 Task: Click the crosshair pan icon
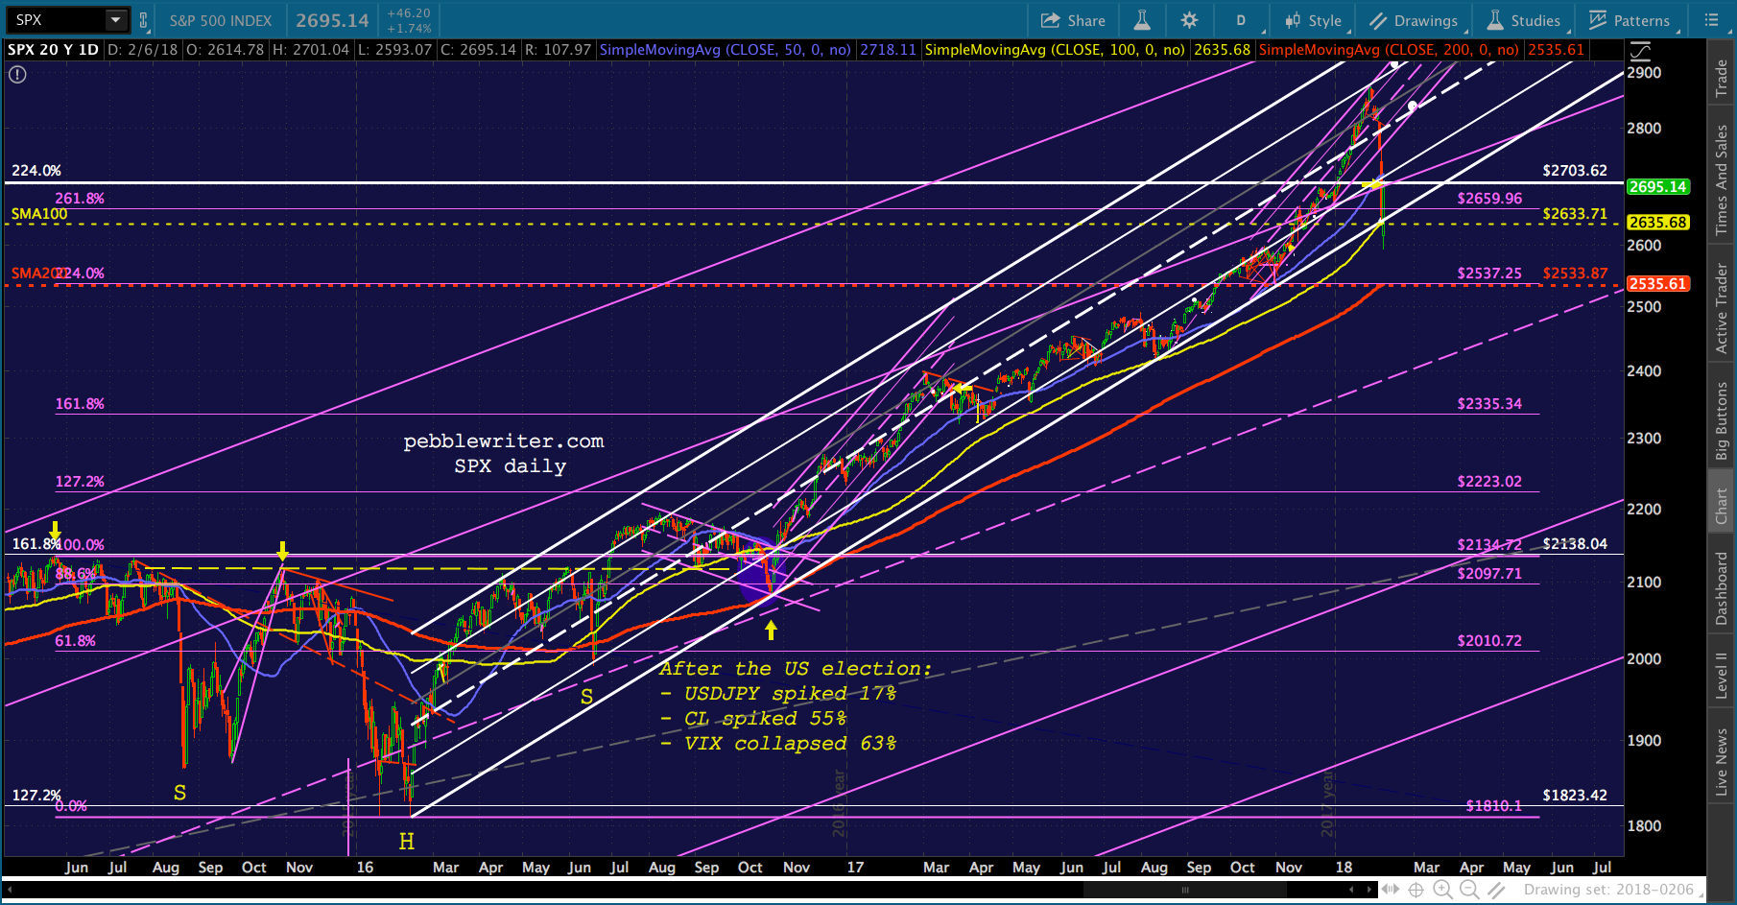(x=1416, y=890)
